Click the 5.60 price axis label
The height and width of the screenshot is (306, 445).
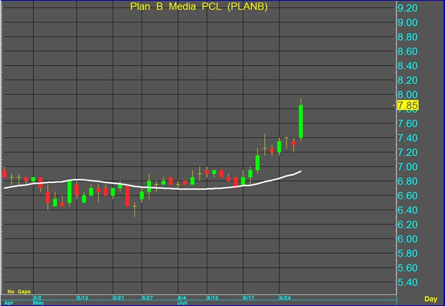(407, 268)
